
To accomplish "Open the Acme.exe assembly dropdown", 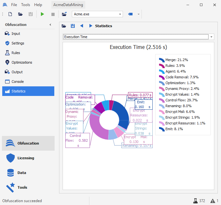I will coord(120,14).
